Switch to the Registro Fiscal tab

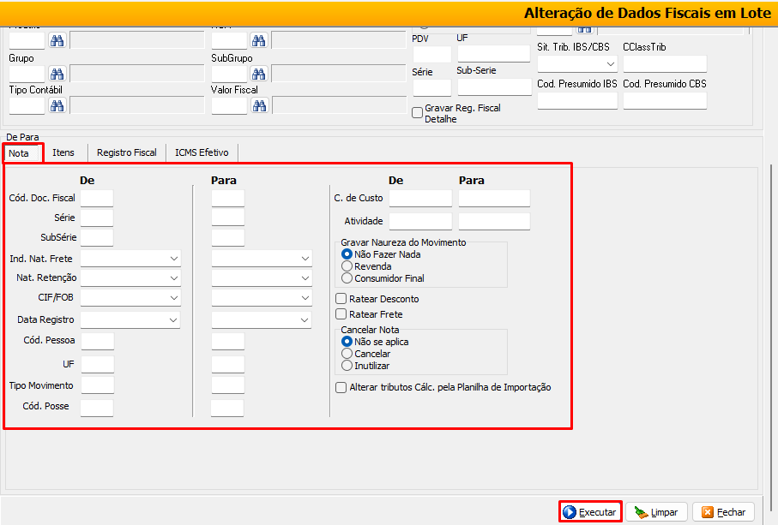click(126, 152)
